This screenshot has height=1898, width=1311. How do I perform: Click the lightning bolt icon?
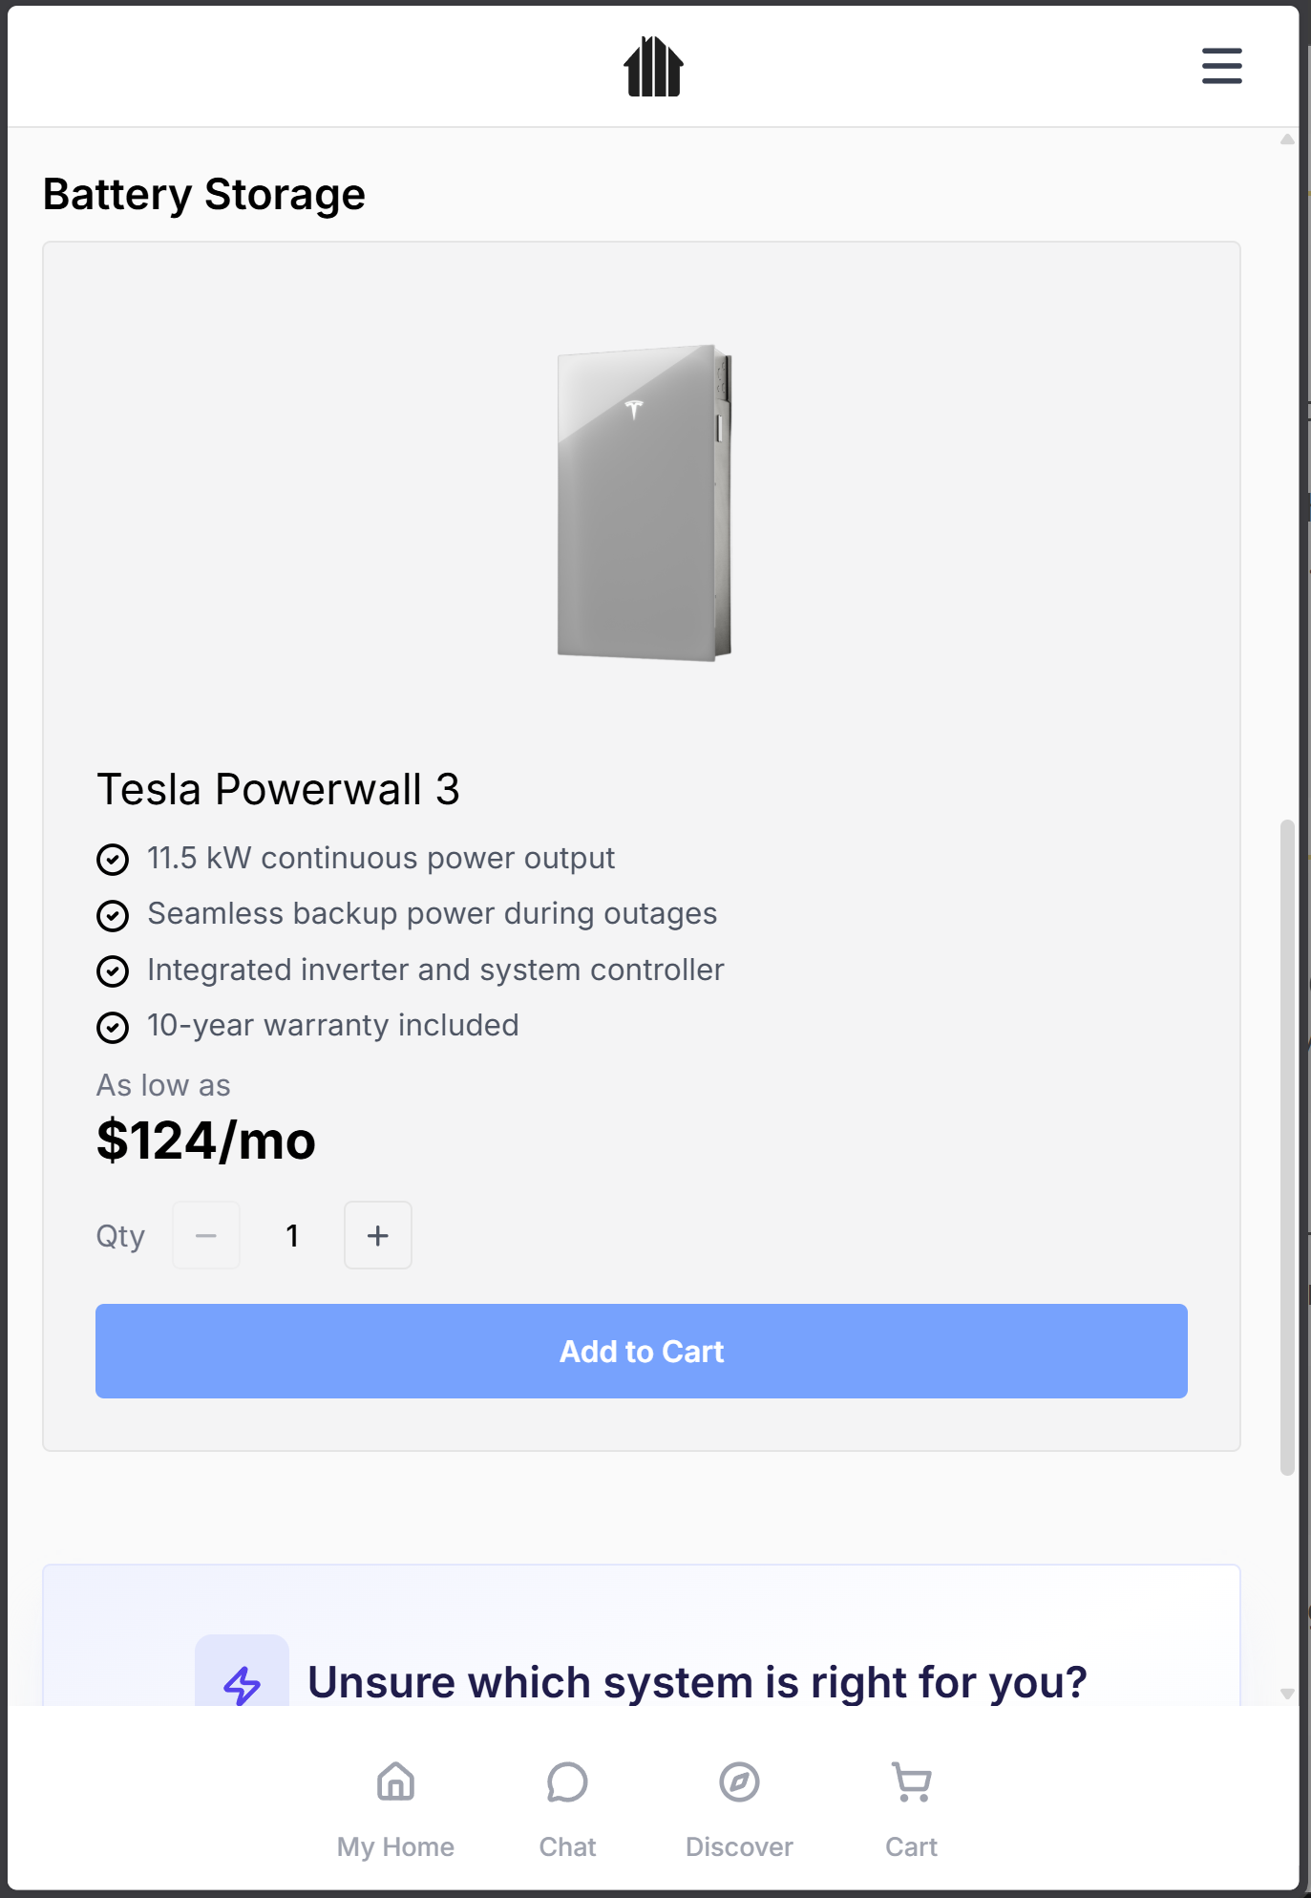(242, 1683)
